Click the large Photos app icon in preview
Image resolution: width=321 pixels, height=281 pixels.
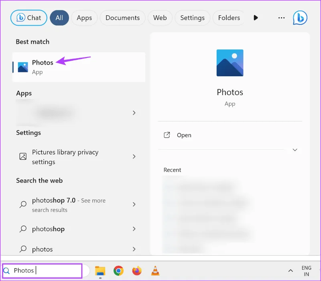[230, 63]
